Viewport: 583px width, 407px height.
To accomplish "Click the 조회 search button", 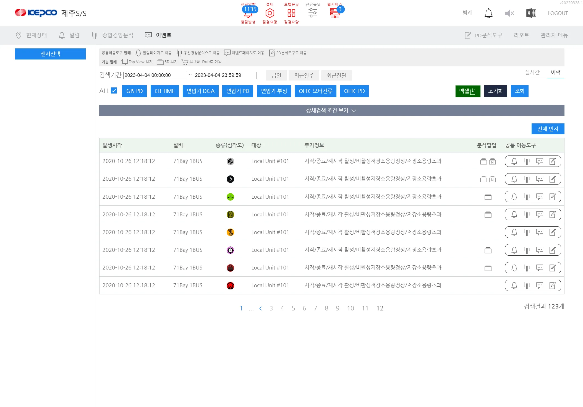I will tap(519, 91).
